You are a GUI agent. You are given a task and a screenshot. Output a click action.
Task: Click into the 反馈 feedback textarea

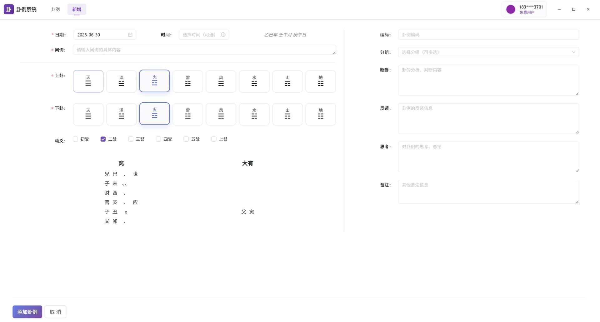coord(488,119)
